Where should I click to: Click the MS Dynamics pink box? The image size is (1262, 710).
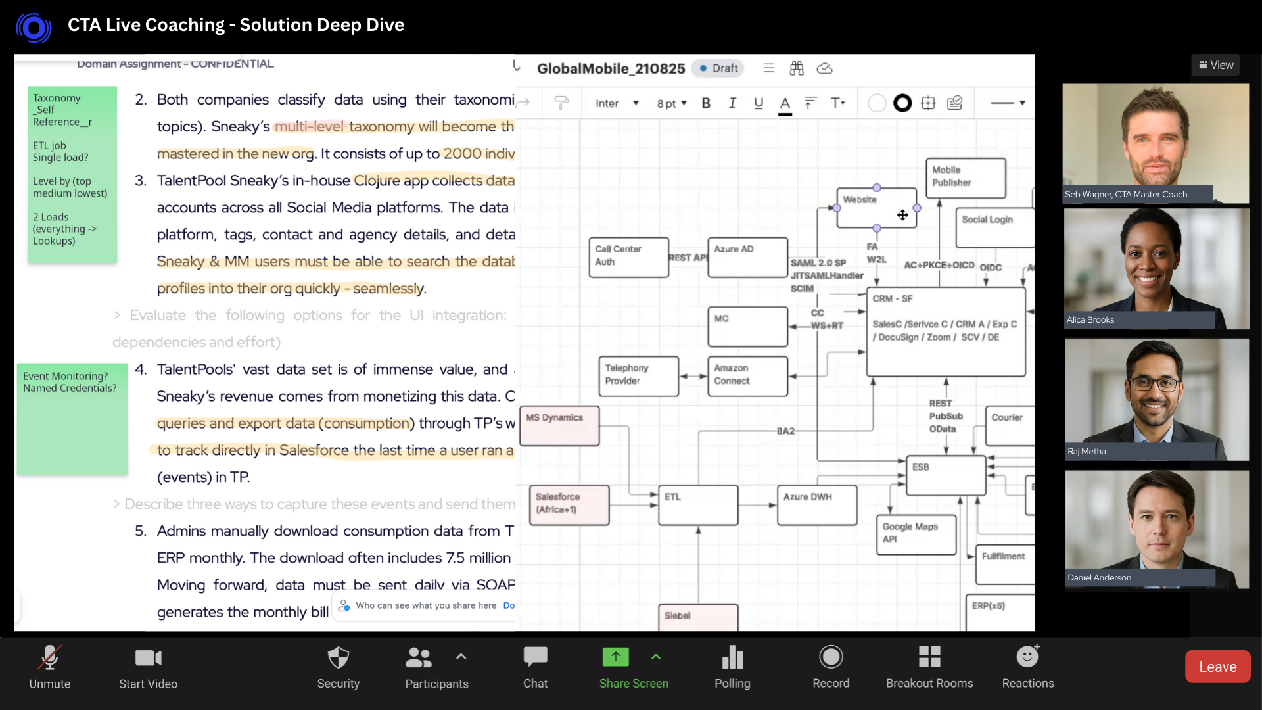(x=559, y=425)
